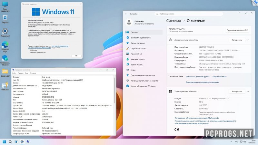Screen dimensions: 258x145
Task: Select the Имя ОС row in System Information
Action: click(63, 80)
